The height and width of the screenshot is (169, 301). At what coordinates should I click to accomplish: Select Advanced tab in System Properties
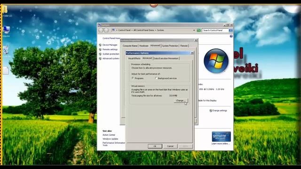(x=155, y=46)
